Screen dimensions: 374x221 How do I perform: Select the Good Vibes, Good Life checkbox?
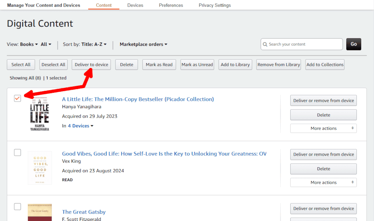[18, 152]
